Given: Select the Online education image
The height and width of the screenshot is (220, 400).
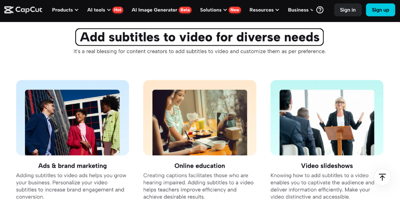Looking at the screenshot, I should point(200,118).
